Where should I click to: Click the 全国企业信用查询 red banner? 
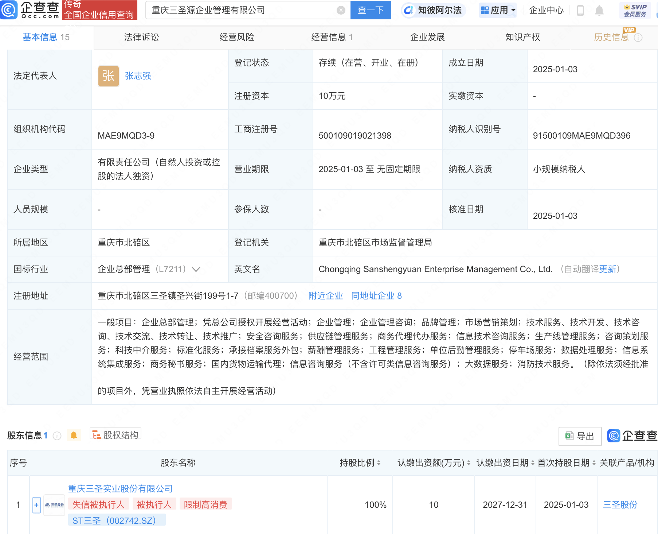[99, 10]
